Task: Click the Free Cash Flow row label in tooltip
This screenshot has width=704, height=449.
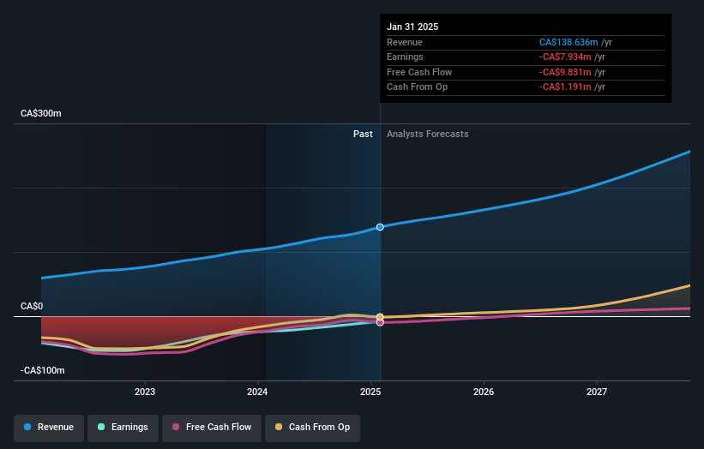Action: pyautogui.click(x=419, y=72)
